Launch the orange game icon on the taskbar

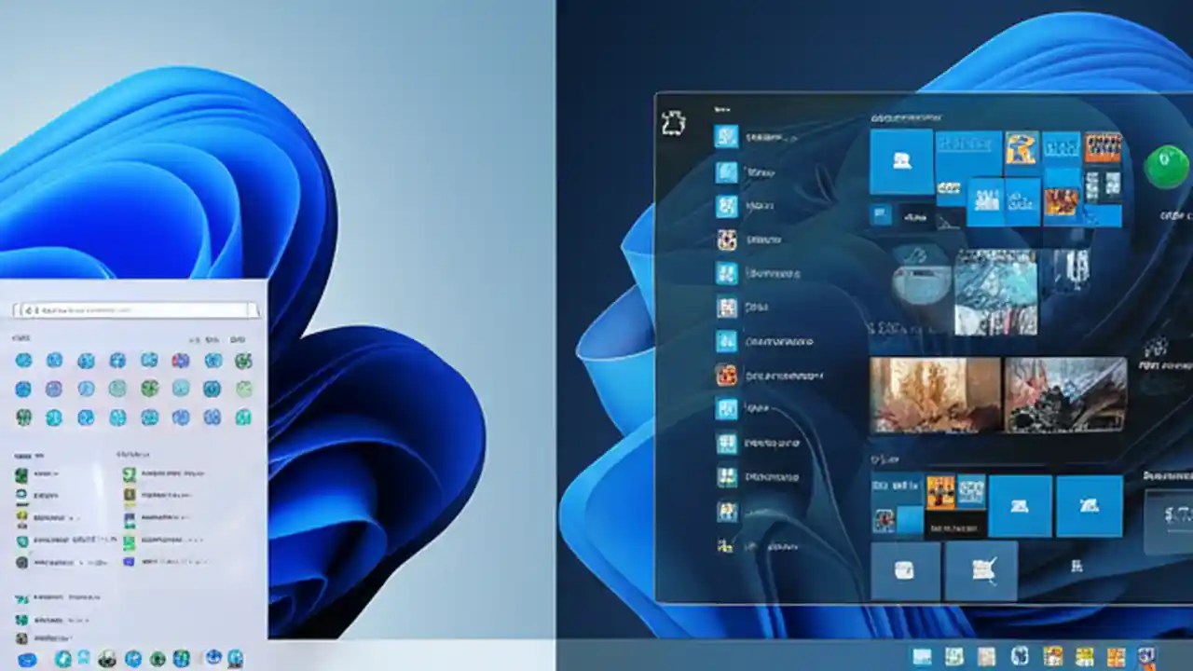pos(1115,657)
